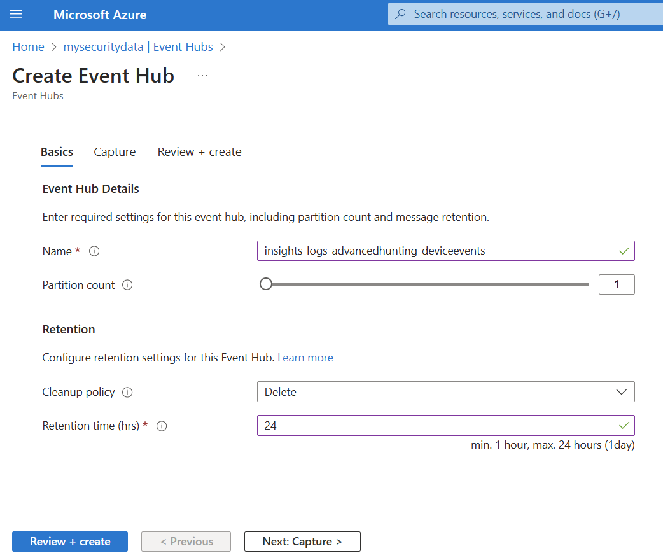The image size is (663, 560).
Task: Click the Partition count slider track
Action: pos(424,284)
